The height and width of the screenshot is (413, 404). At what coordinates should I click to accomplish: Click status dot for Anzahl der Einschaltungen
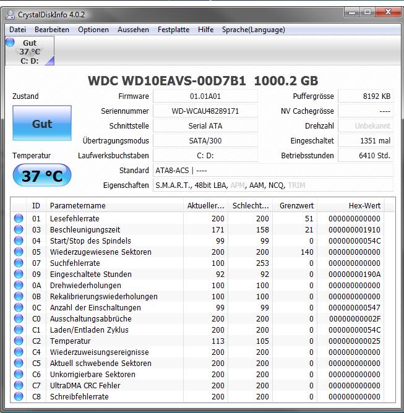(x=19, y=307)
